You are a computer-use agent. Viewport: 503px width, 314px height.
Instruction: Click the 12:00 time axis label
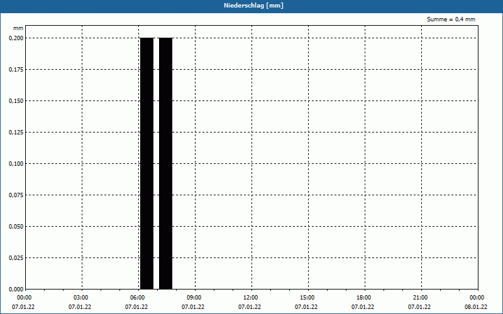[x=250, y=298]
